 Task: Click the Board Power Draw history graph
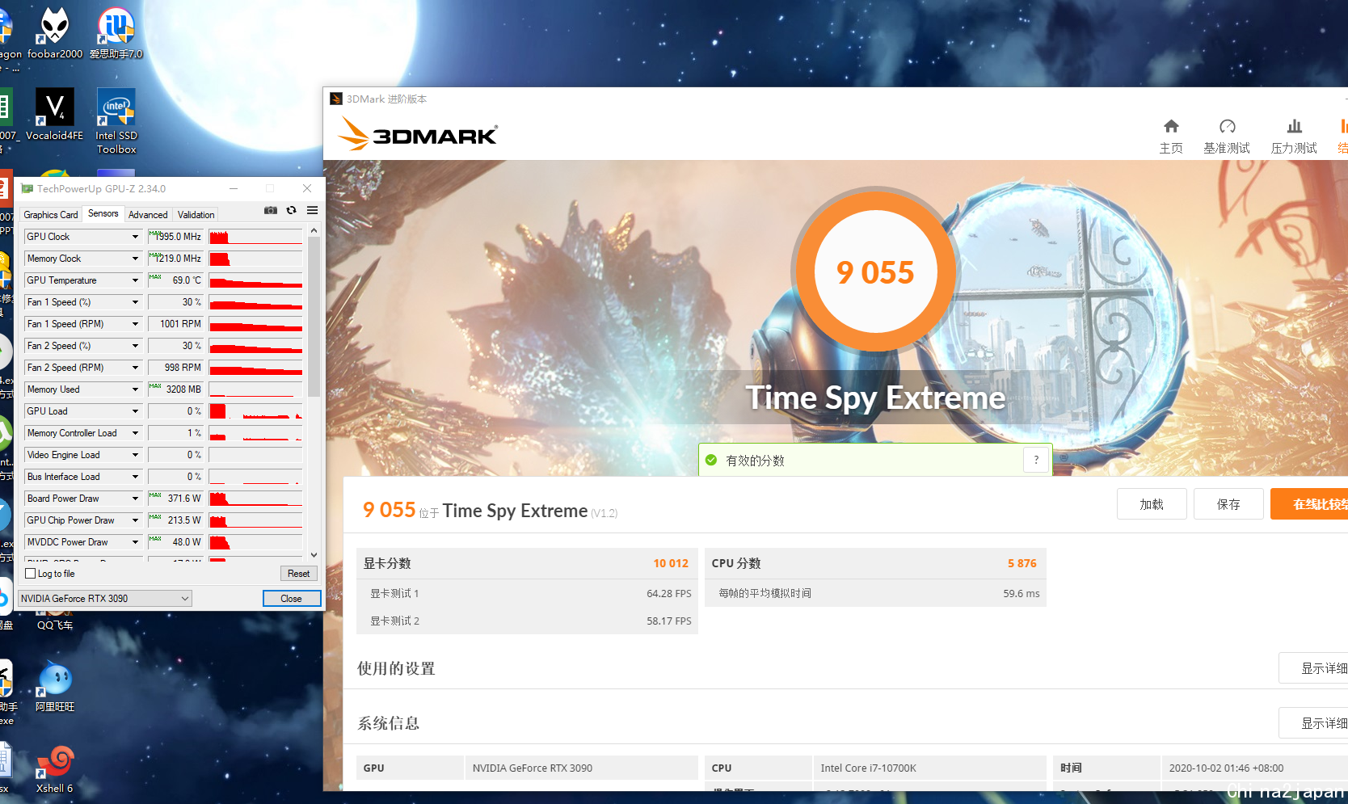tap(255, 499)
